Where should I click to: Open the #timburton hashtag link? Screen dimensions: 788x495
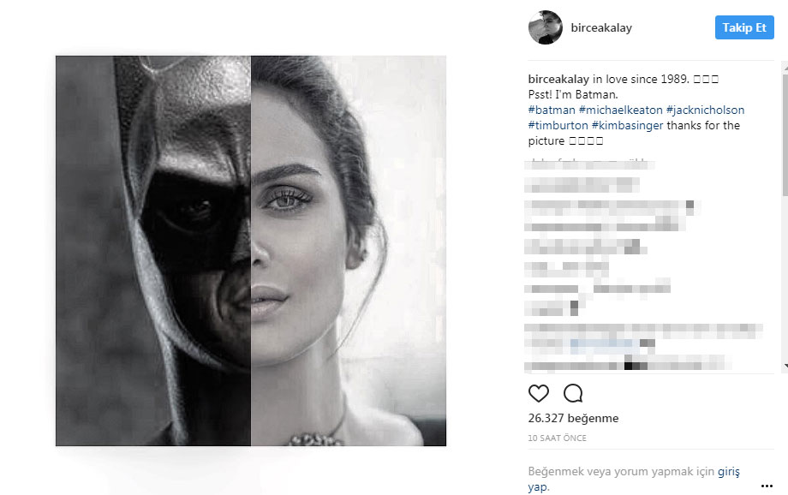click(558, 125)
